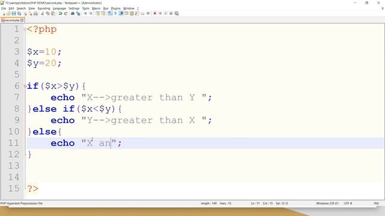Click the "Y-->greater than X" string
The image size is (385, 216).
coord(144,120)
